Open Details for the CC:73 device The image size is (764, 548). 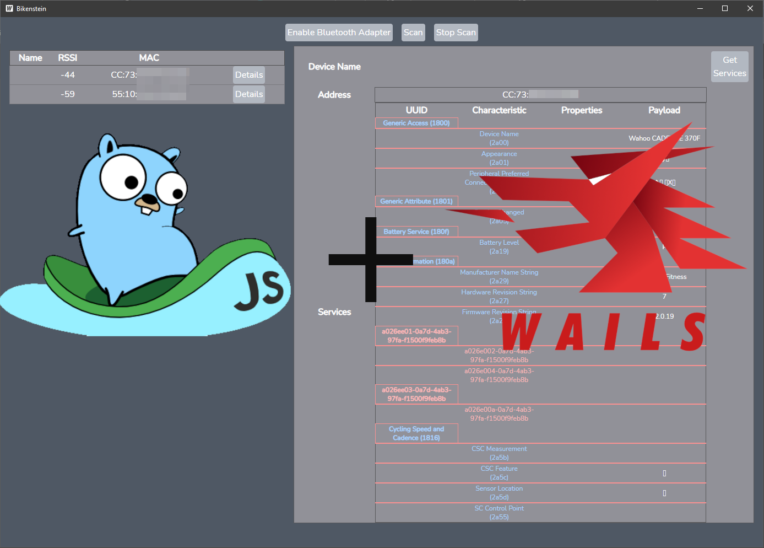click(249, 75)
